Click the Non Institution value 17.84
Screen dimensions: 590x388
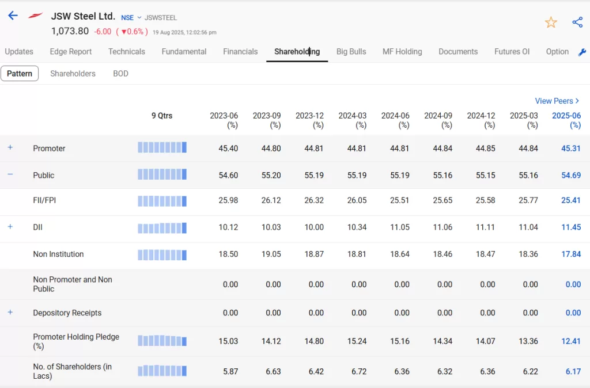click(571, 254)
